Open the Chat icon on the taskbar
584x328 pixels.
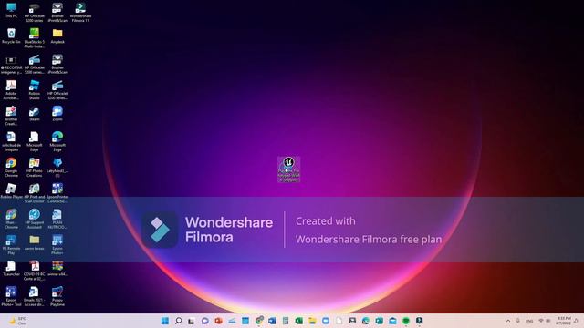coord(204,321)
